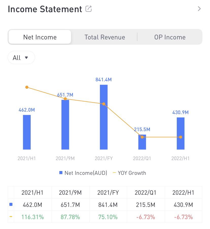Click the 2021/H1 net income bar
The height and width of the screenshot is (229, 210).
pos(27,132)
